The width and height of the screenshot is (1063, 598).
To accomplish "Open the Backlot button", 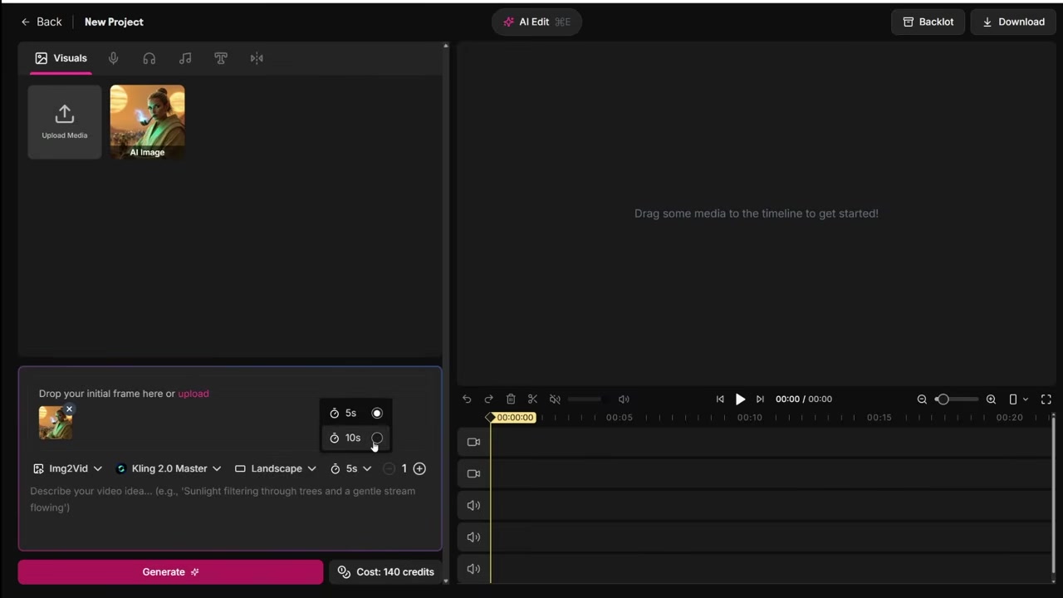I will [928, 22].
